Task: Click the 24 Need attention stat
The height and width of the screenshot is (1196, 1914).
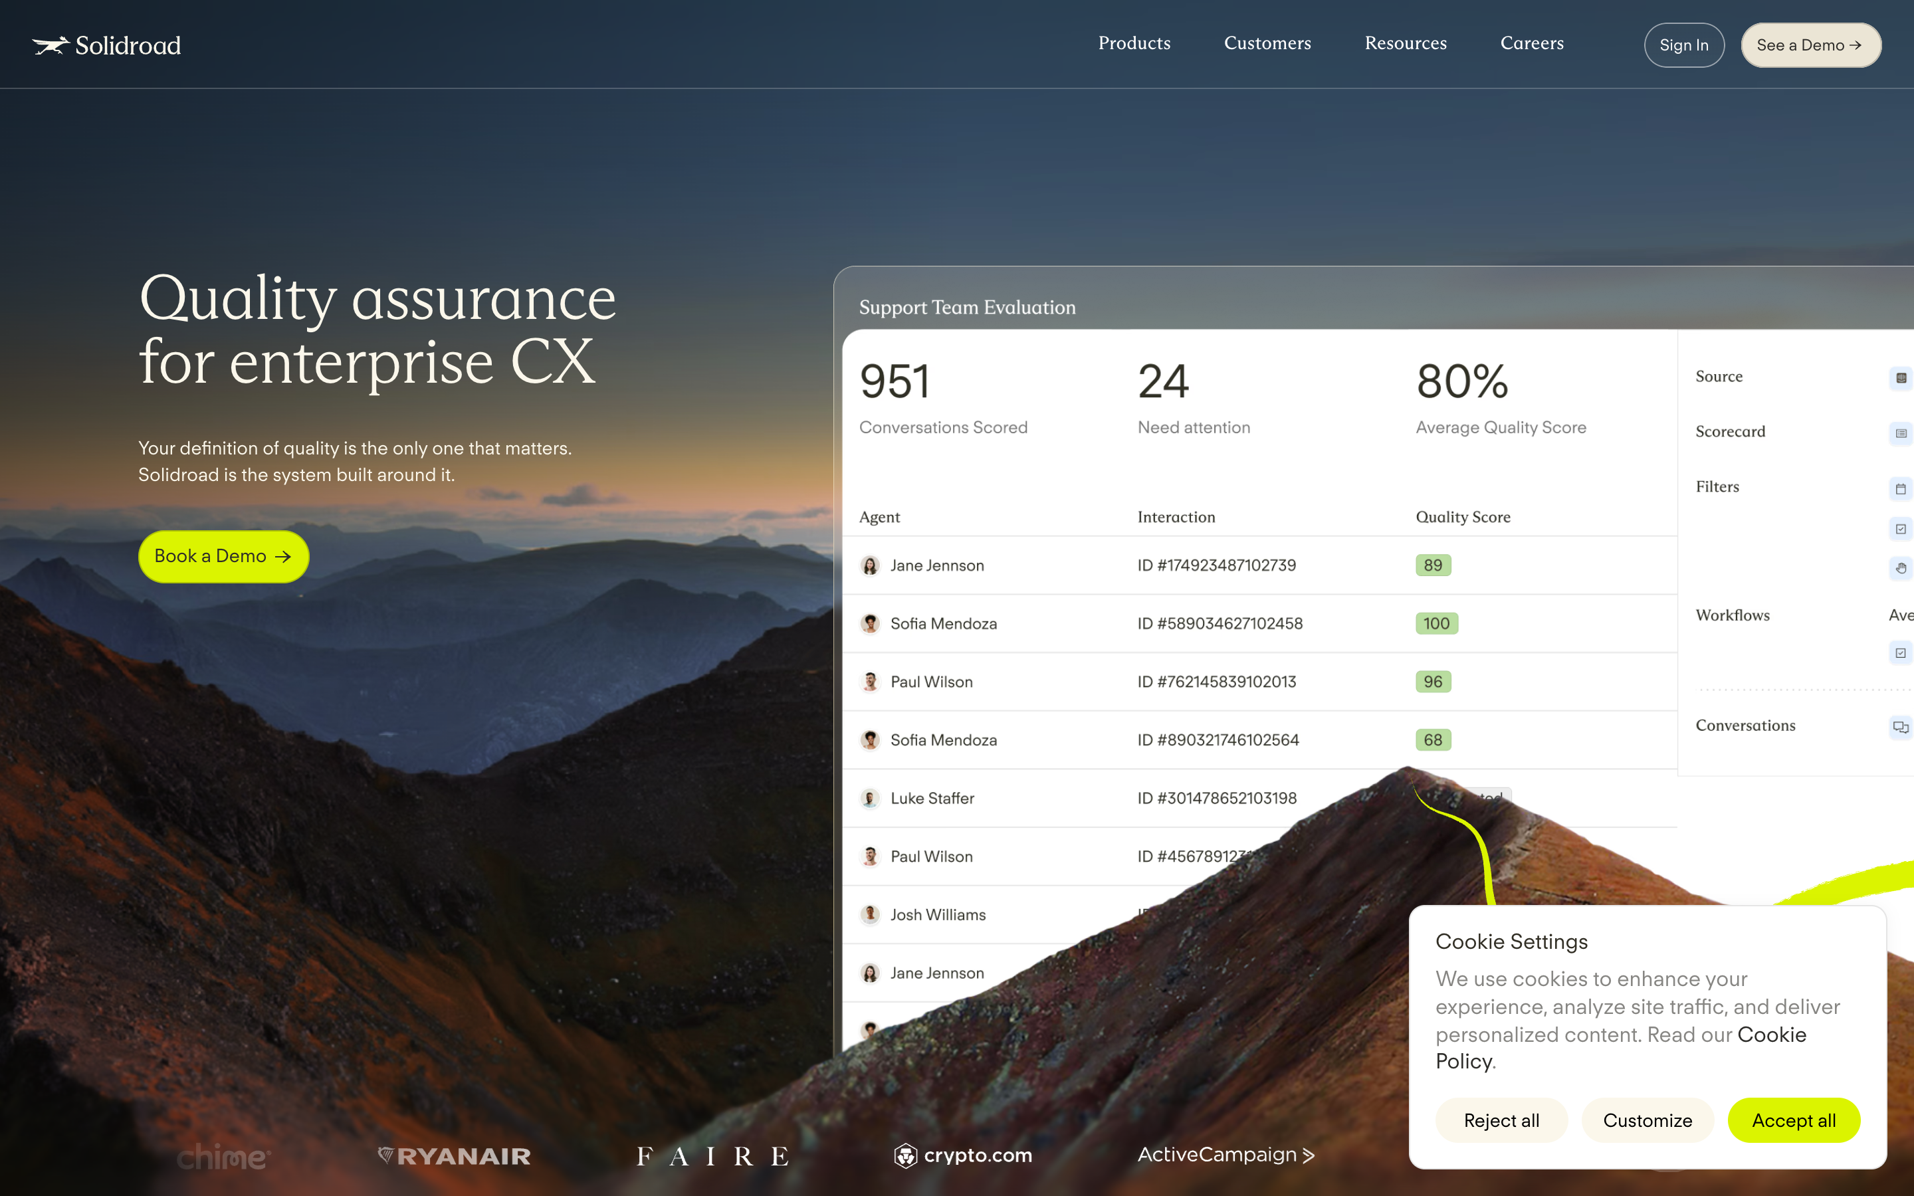Action: point(1194,398)
